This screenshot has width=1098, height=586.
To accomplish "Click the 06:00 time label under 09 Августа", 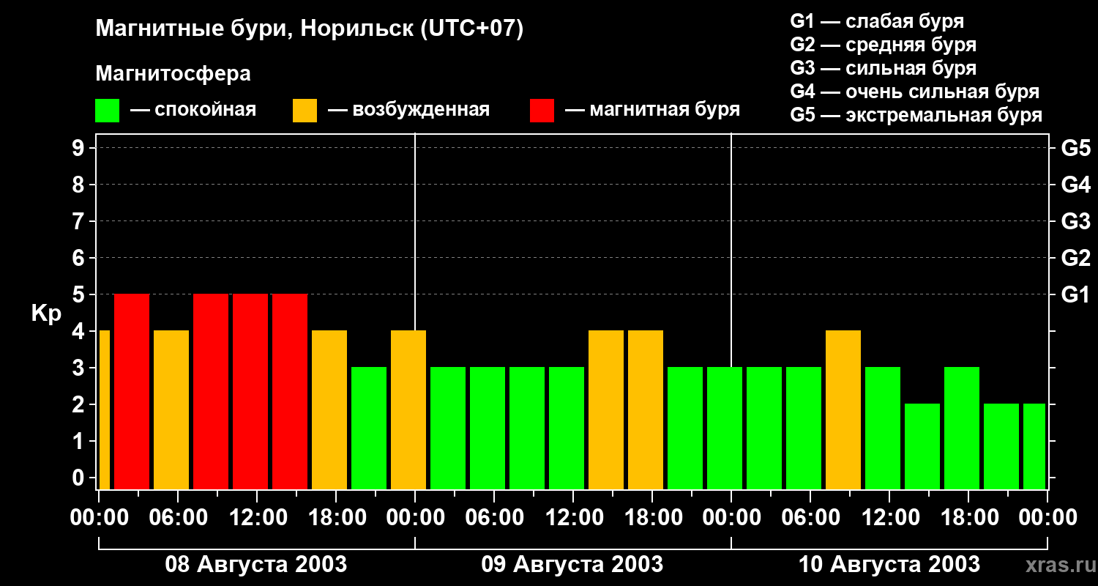I will click(x=494, y=518).
